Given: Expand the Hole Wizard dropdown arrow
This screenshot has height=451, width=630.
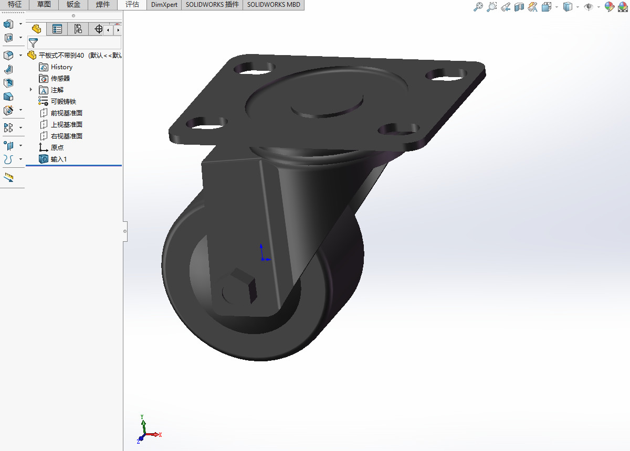Looking at the screenshot, I should click(x=20, y=110).
